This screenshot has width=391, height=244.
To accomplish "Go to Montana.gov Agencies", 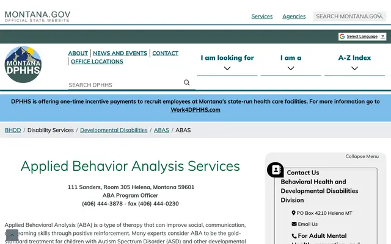I will 294,16.
